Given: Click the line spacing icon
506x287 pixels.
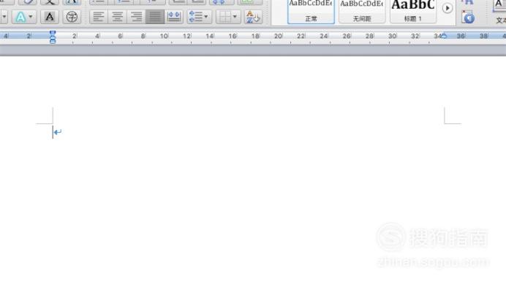Looking at the screenshot, I should 195,17.
